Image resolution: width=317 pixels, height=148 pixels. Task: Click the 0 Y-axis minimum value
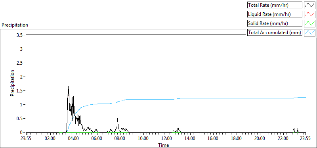click(x=21, y=132)
